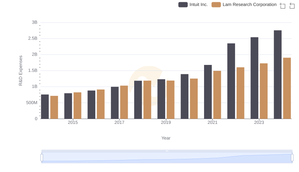Click the 1B y-axis label
The width and height of the screenshot is (299, 172).
(34, 87)
